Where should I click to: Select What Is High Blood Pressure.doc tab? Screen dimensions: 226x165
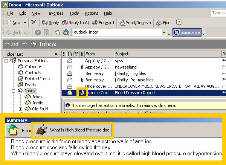tap(72, 130)
